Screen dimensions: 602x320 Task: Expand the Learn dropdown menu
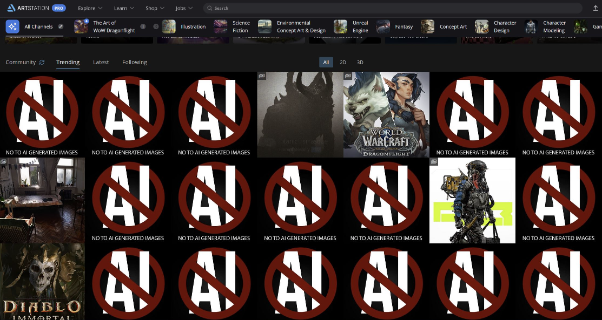(x=124, y=8)
